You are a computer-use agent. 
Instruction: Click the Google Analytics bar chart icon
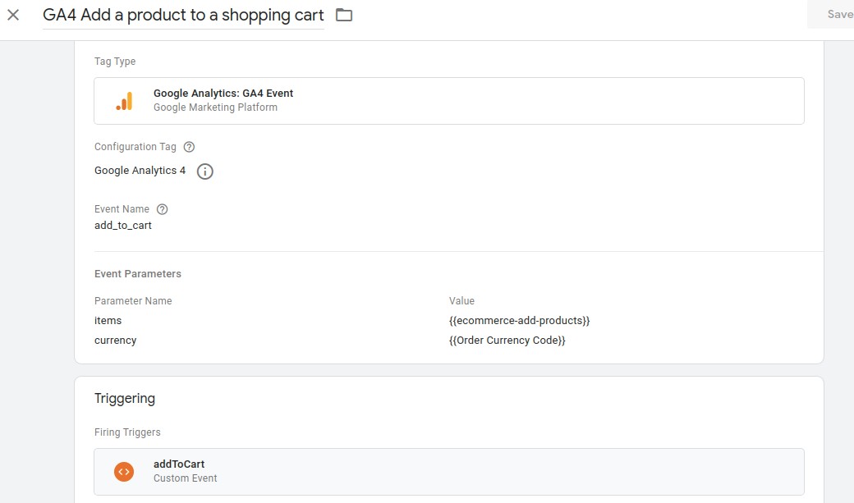(x=124, y=101)
